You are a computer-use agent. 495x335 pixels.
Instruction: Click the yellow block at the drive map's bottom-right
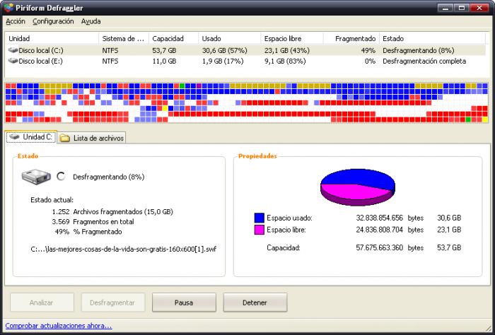485,119
